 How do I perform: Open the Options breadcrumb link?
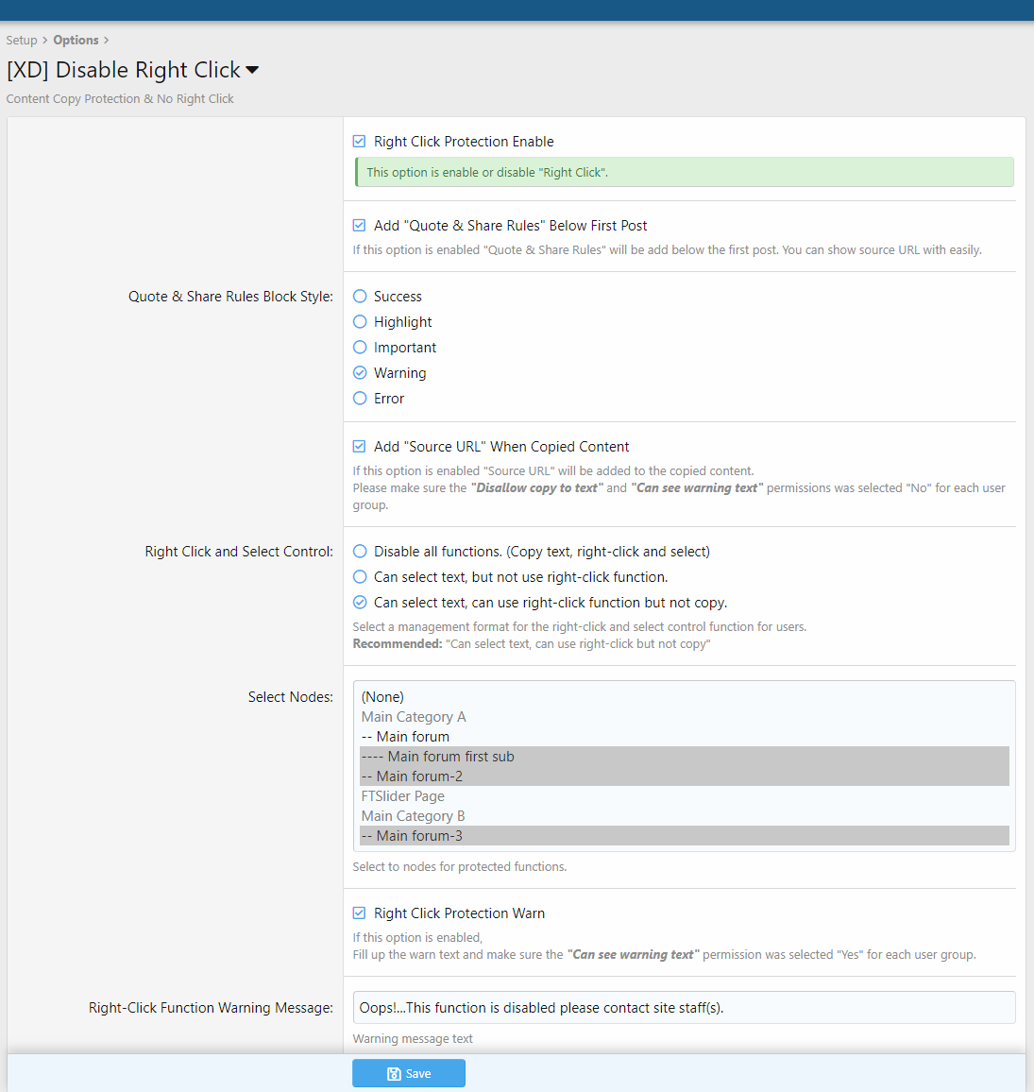click(76, 41)
